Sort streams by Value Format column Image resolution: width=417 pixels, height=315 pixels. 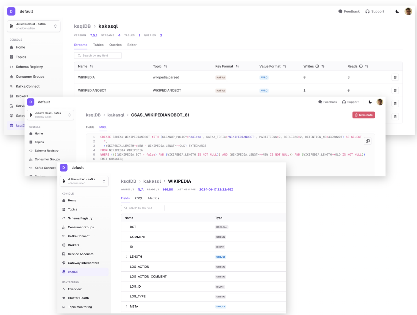click(285, 66)
